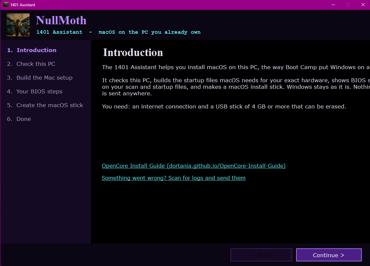370x266 pixels.
Task: Click the NullMoth moth logo image
Action: [x=18, y=25]
